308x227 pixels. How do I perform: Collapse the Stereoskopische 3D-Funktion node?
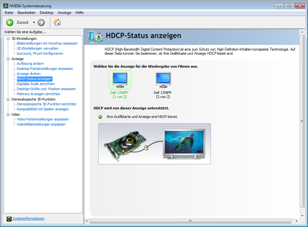pyautogui.click(x=8, y=99)
